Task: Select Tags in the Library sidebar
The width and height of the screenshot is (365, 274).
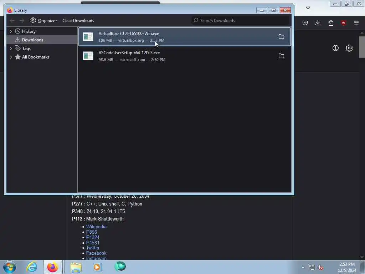Action: click(26, 49)
